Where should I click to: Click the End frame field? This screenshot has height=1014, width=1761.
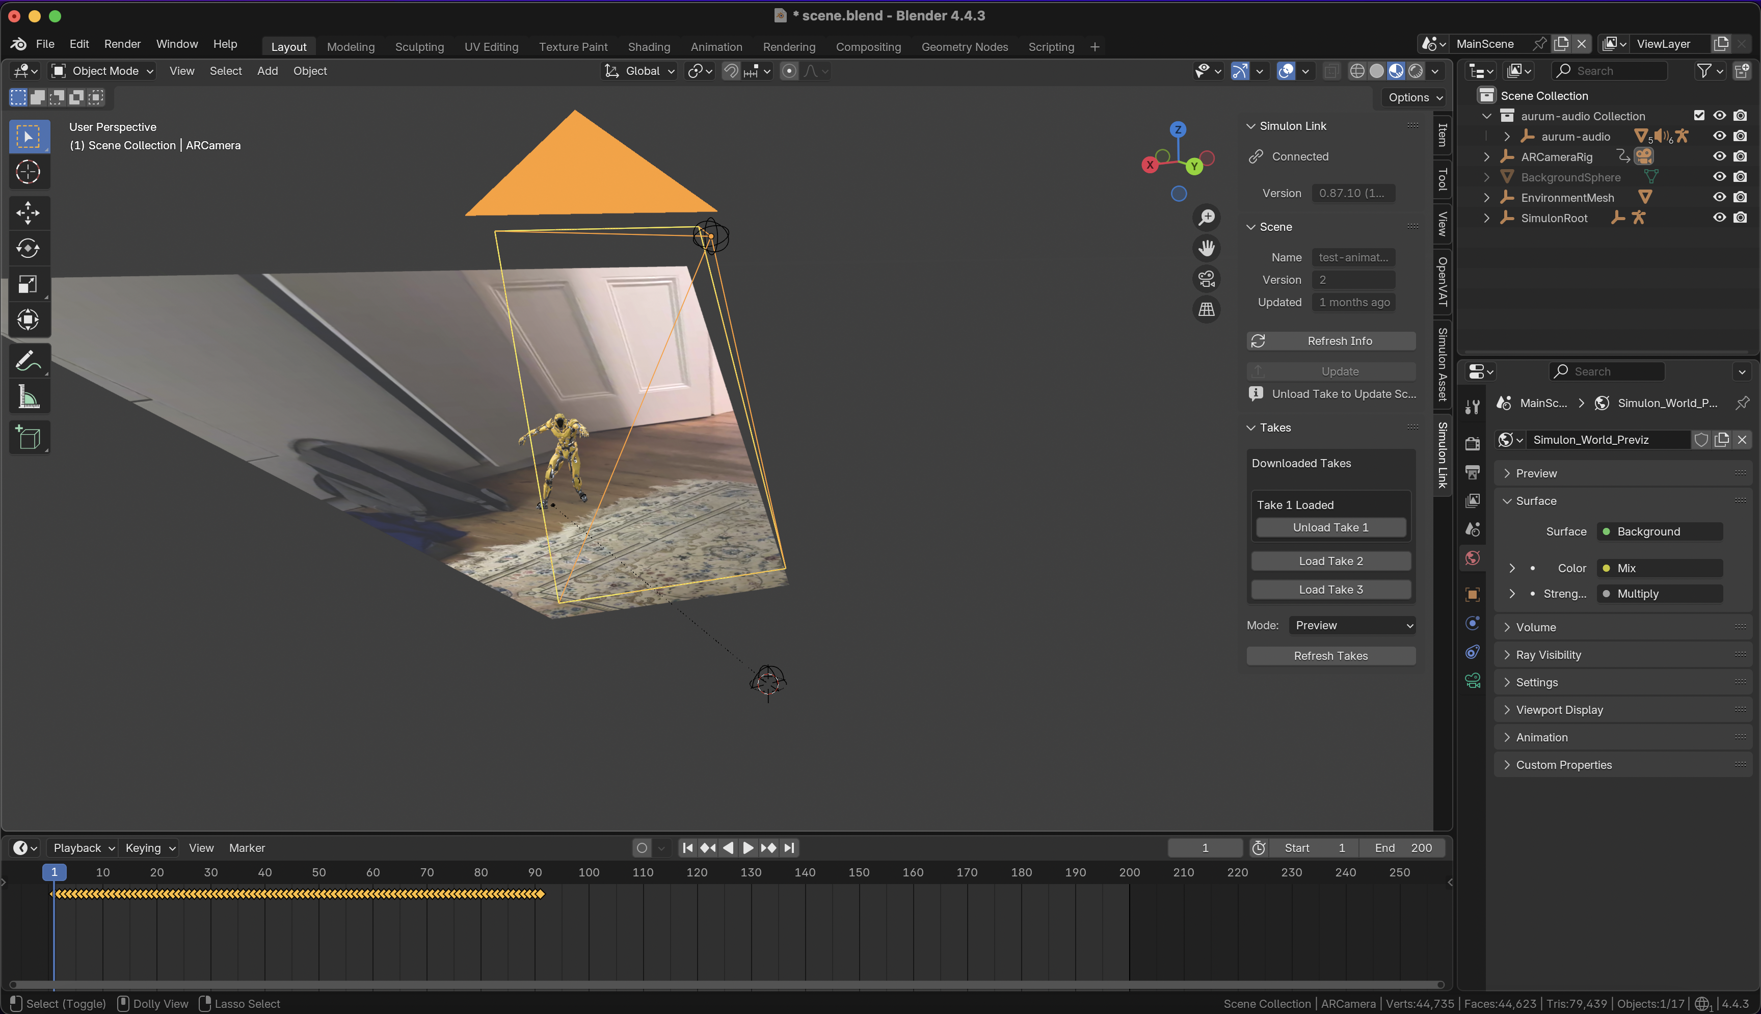coord(1402,847)
